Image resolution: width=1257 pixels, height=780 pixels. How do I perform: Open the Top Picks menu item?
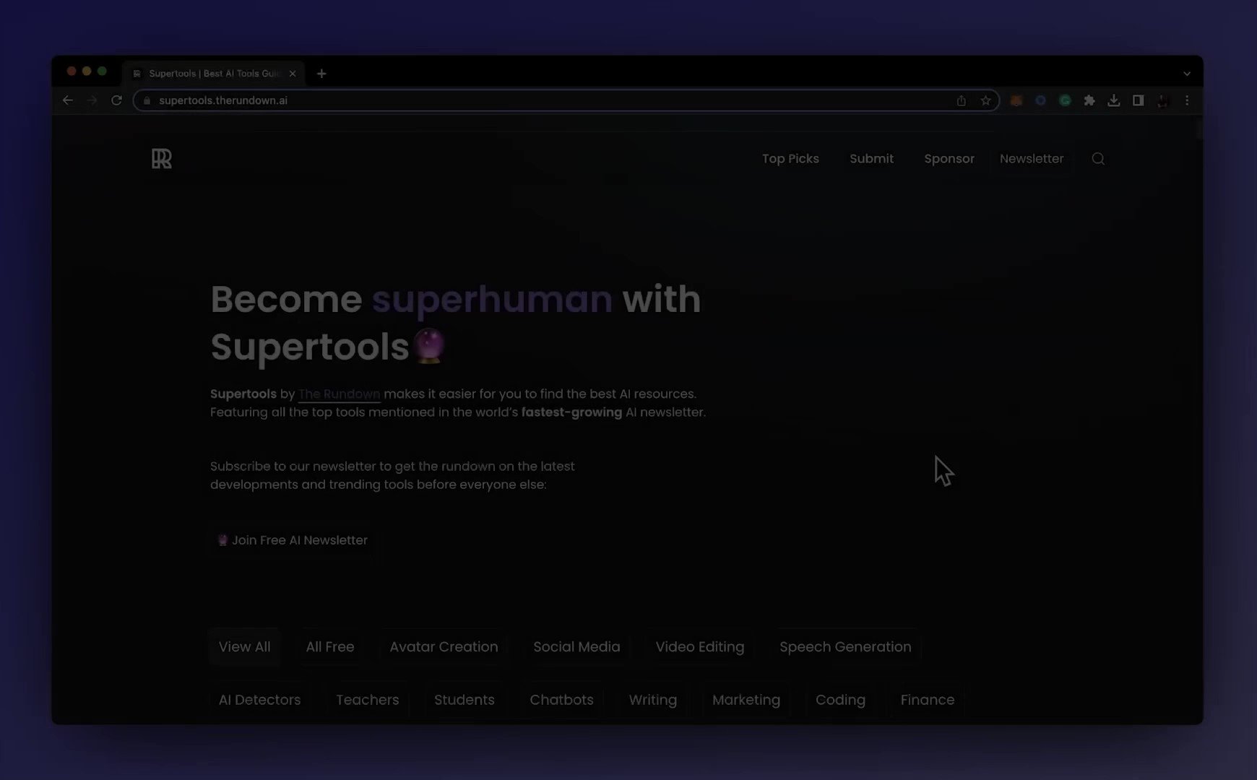point(790,158)
